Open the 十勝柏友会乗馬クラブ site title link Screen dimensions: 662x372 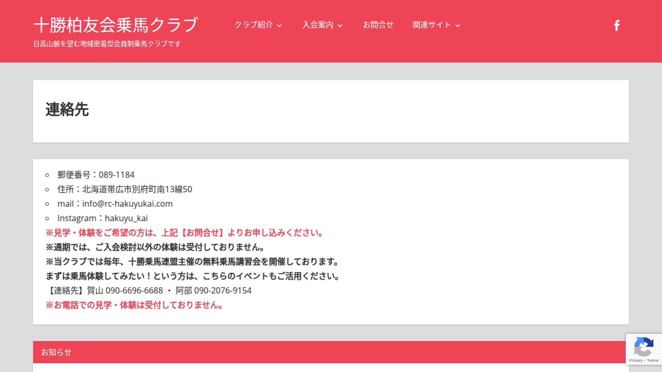tap(115, 24)
